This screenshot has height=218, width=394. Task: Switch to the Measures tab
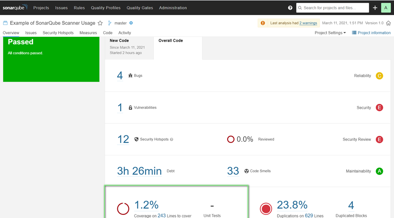click(x=88, y=33)
